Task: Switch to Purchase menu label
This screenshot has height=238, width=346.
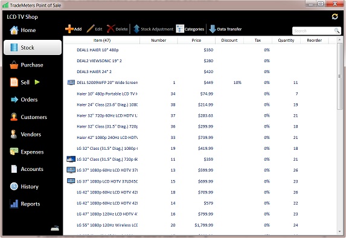Action: point(32,65)
